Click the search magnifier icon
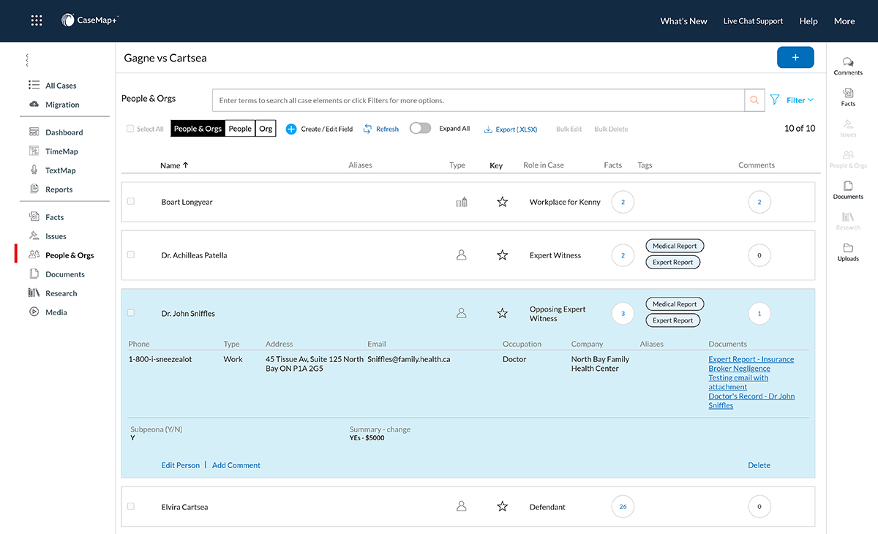Screen dimensions: 878x534 (754, 99)
